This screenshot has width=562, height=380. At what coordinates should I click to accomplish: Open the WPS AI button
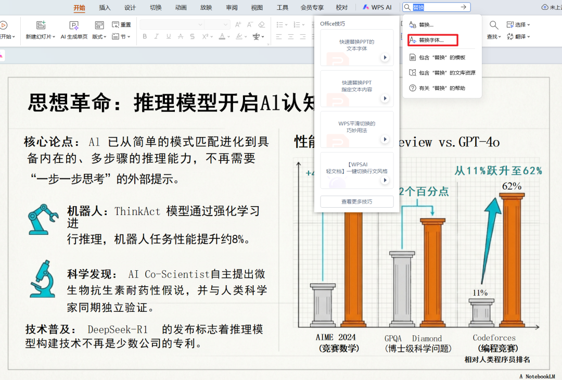(x=377, y=7)
